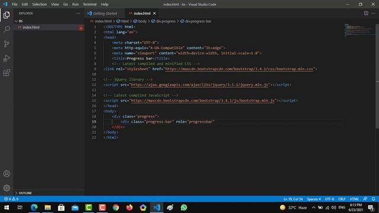Open the Help menu
379x213 pixels.
point(104,4)
